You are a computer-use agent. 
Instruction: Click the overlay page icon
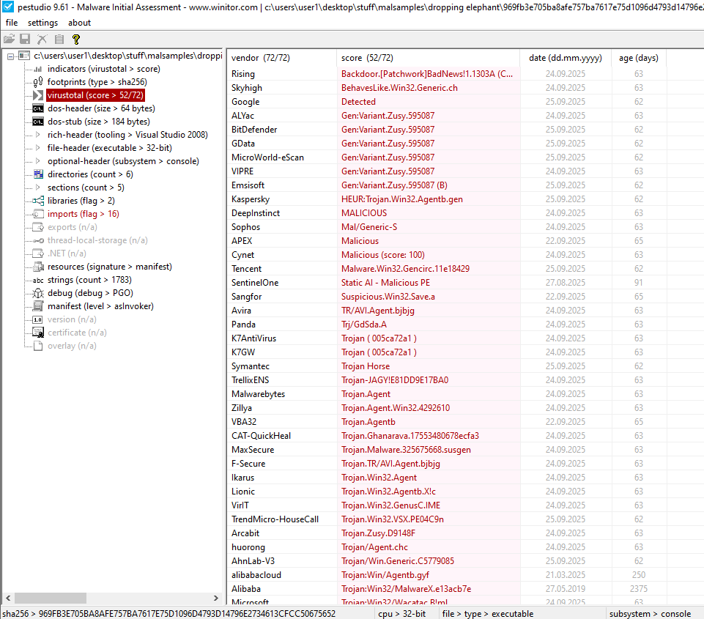pyautogui.click(x=38, y=346)
